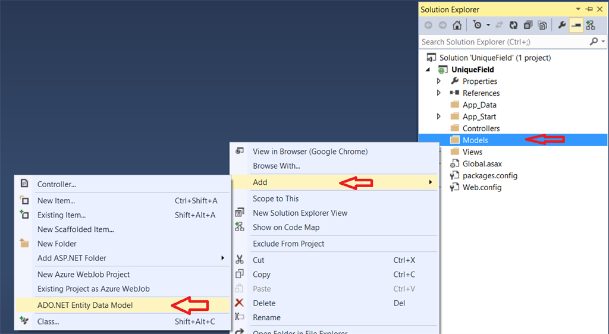The width and height of the screenshot is (609, 334).
Task: Click the Sync with Active Document icon
Action: pyautogui.click(x=499, y=25)
